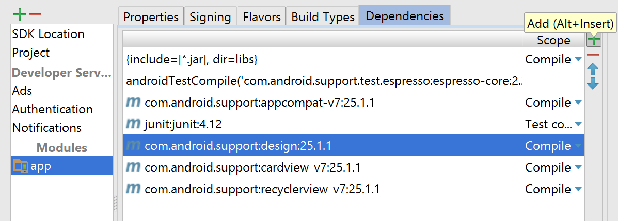618x221 pixels.
Task: Open scope dropdown for cardview-v7 dependency
Action: tap(578, 167)
